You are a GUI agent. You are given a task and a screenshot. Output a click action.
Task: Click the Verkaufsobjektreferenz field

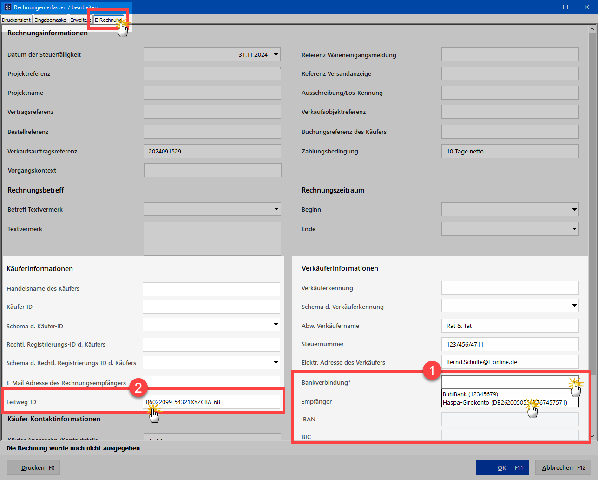[x=510, y=112]
